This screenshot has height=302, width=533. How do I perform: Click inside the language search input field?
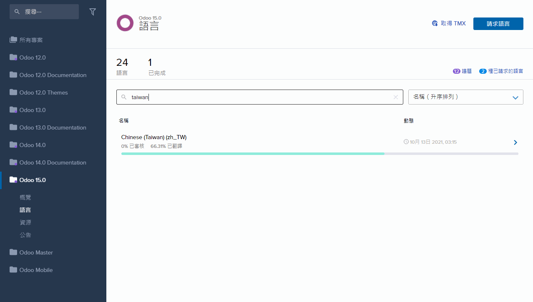click(250, 97)
